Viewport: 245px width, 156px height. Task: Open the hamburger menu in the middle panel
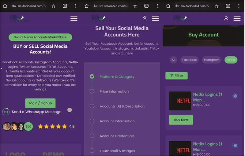[156, 18]
